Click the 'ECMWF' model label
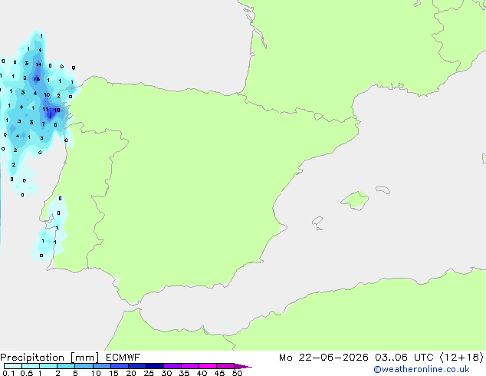Screen dimensions: 486x376 point(123,358)
